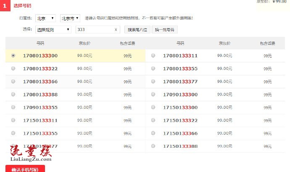Viewport: 290px width, 172px height.
Task: Pick the 17150133322 radio option
Action: click(153, 120)
